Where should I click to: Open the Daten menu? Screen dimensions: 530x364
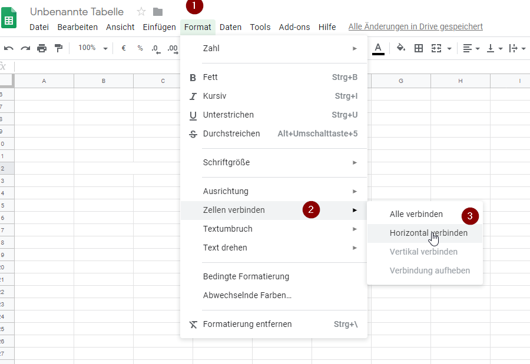coord(230,27)
